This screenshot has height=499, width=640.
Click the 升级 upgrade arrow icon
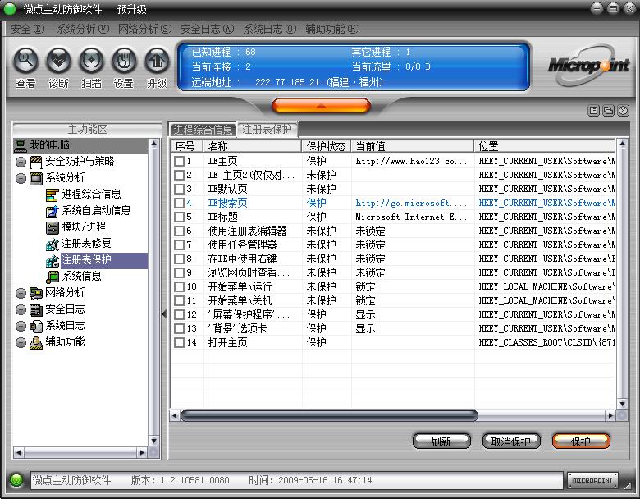click(x=157, y=60)
